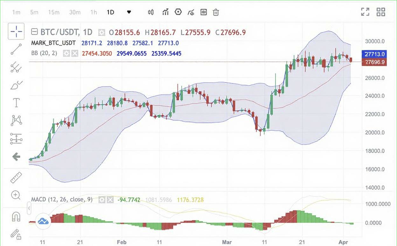Switch to the 1h timeframe
This screenshot has height=246, width=397.
(x=94, y=12)
